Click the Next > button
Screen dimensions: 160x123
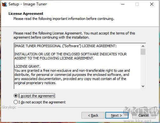pyautogui.click(x=117, y=115)
